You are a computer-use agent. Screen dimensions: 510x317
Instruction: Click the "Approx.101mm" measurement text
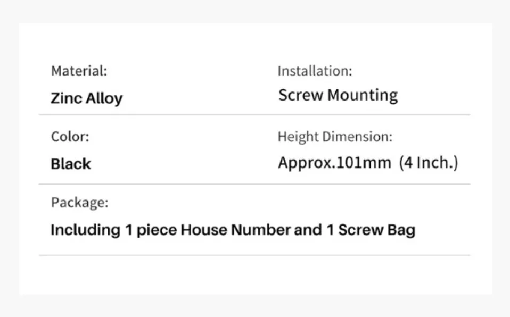coord(334,163)
